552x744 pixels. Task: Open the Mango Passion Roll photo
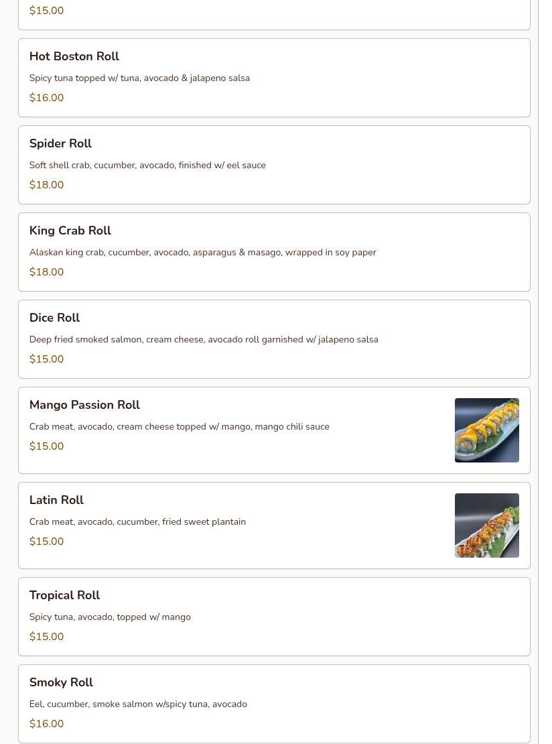click(486, 430)
